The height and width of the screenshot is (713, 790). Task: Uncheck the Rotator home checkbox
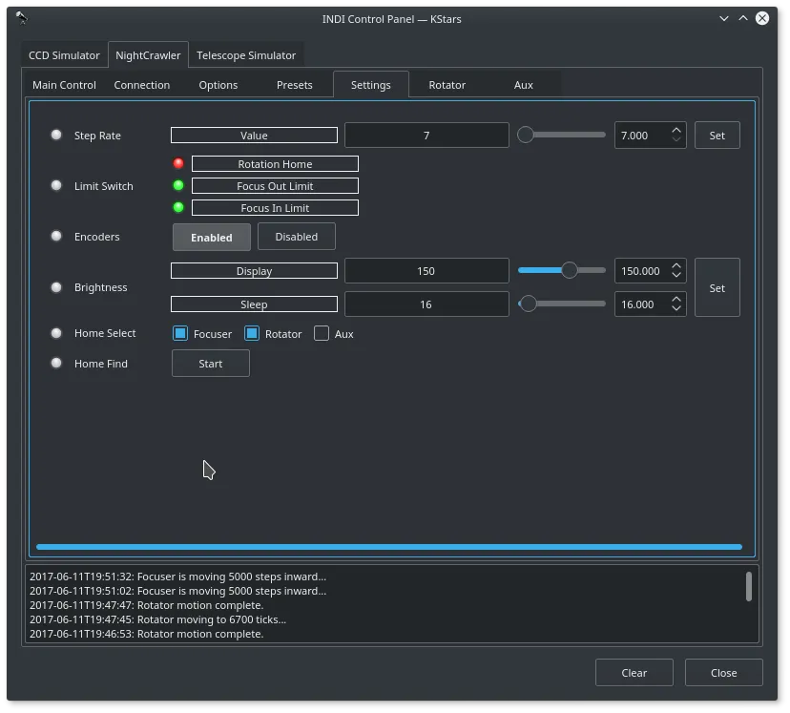point(252,333)
